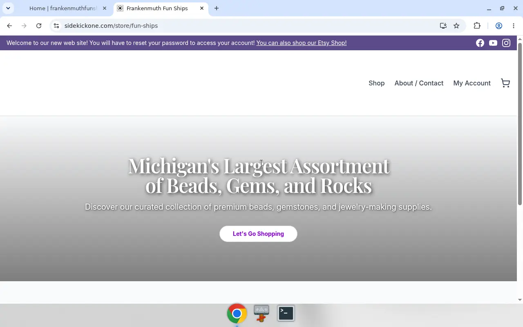Launch Chrome from the dock

237,314
